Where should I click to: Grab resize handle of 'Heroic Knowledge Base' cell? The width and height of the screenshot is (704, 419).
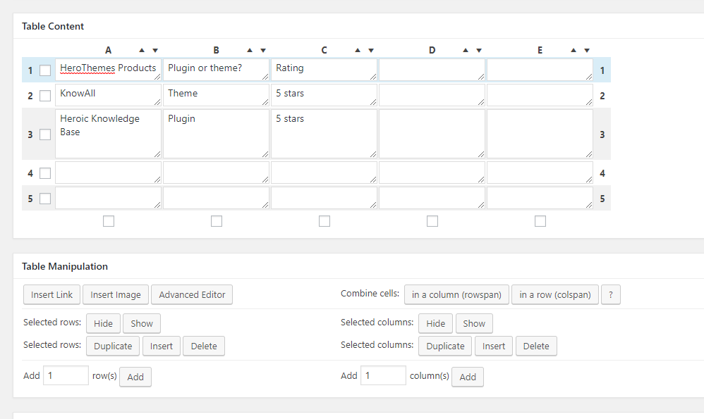pyautogui.click(x=157, y=155)
